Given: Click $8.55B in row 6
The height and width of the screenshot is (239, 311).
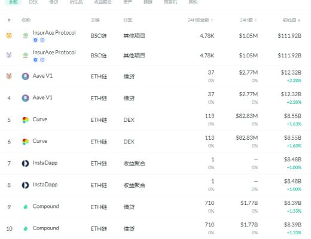Looking at the screenshot, I should (292, 138).
